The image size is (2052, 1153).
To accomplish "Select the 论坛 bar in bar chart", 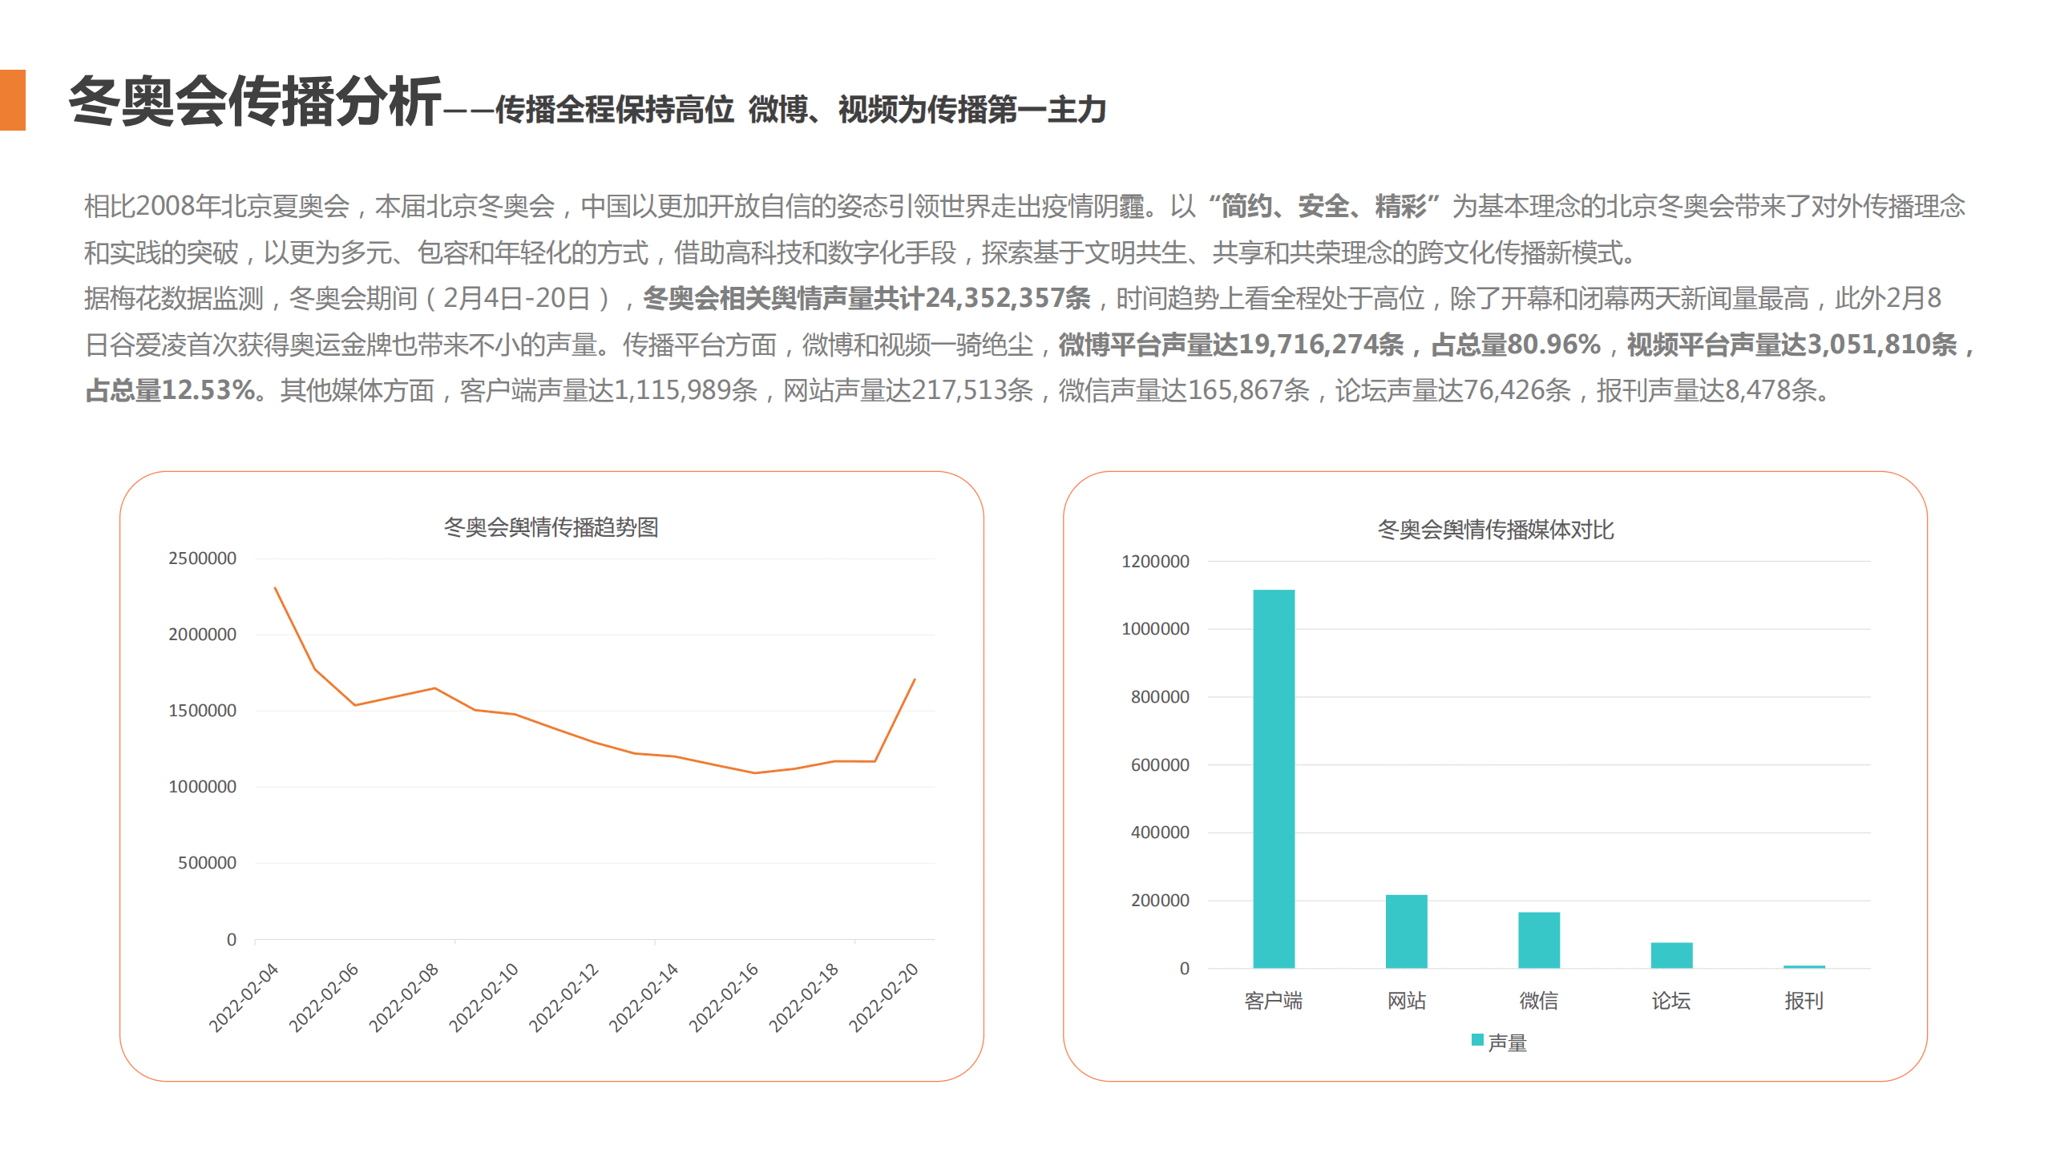I will click(x=1672, y=953).
